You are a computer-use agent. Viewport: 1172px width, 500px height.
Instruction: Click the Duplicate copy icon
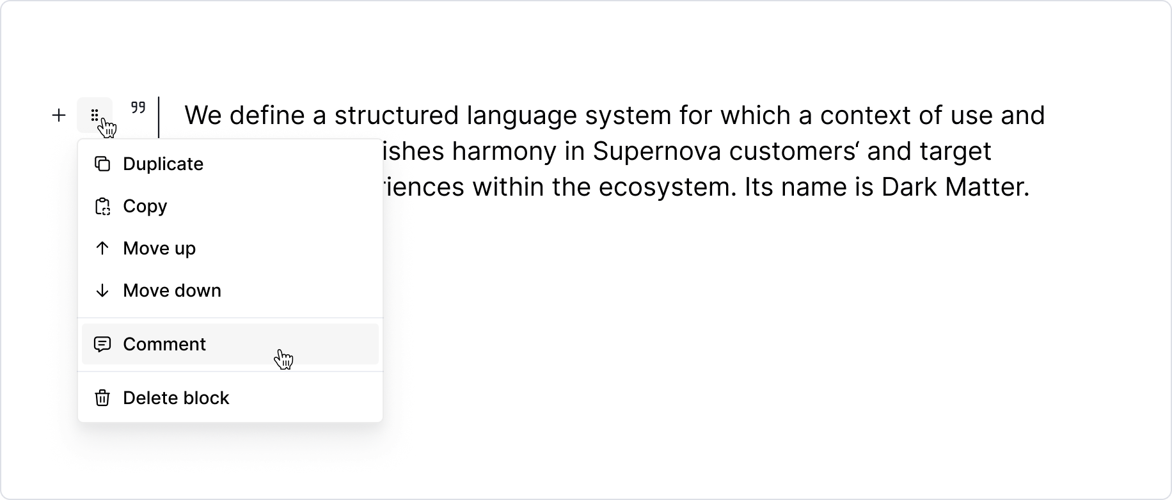click(x=102, y=164)
